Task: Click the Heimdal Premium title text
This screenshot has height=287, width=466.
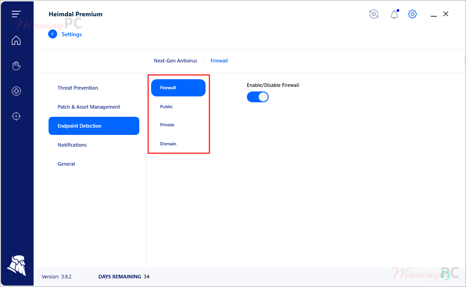Action: point(75,14)
